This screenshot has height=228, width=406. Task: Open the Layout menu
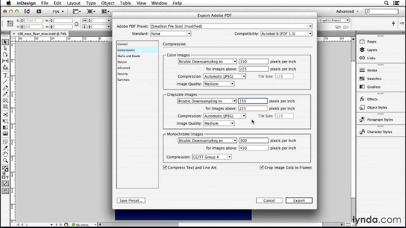point(74,3)
